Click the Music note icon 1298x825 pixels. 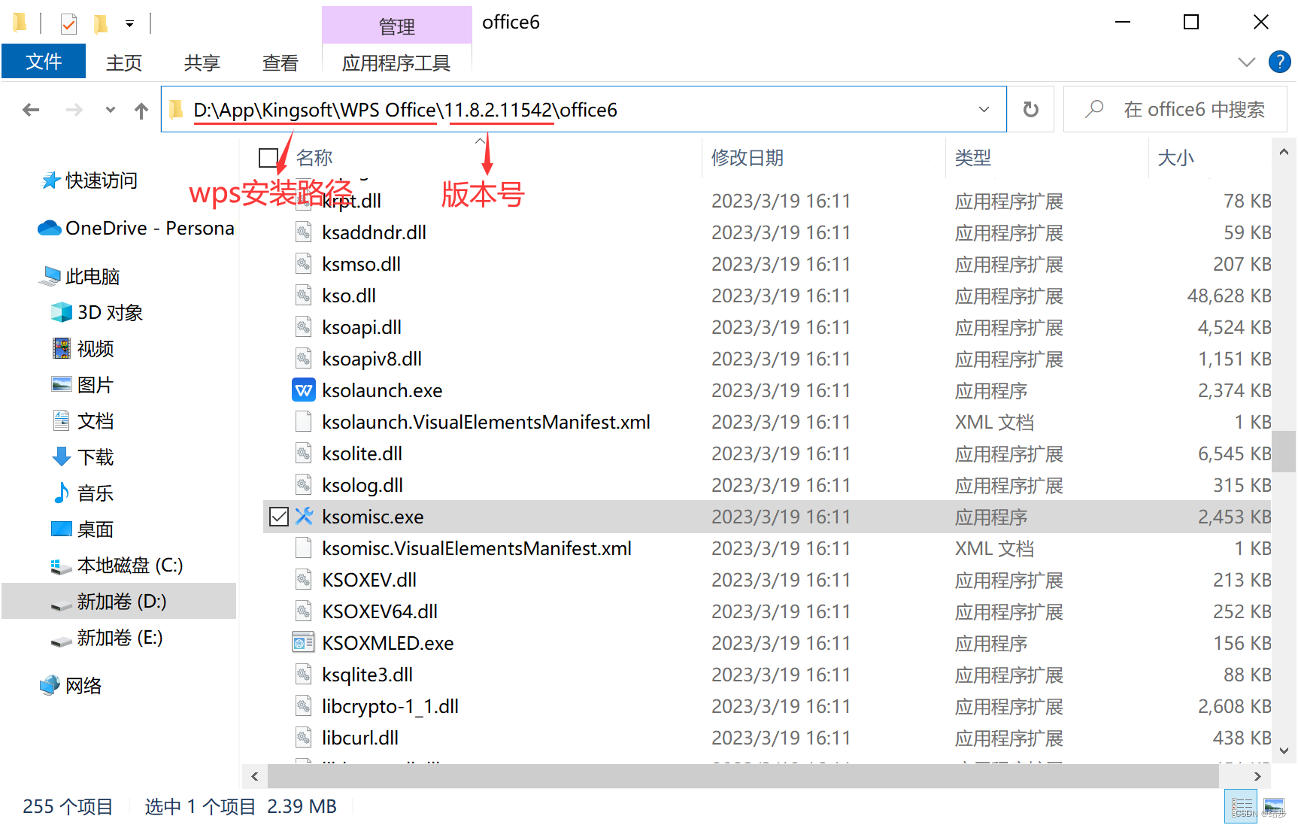click(x=62, y=493)
